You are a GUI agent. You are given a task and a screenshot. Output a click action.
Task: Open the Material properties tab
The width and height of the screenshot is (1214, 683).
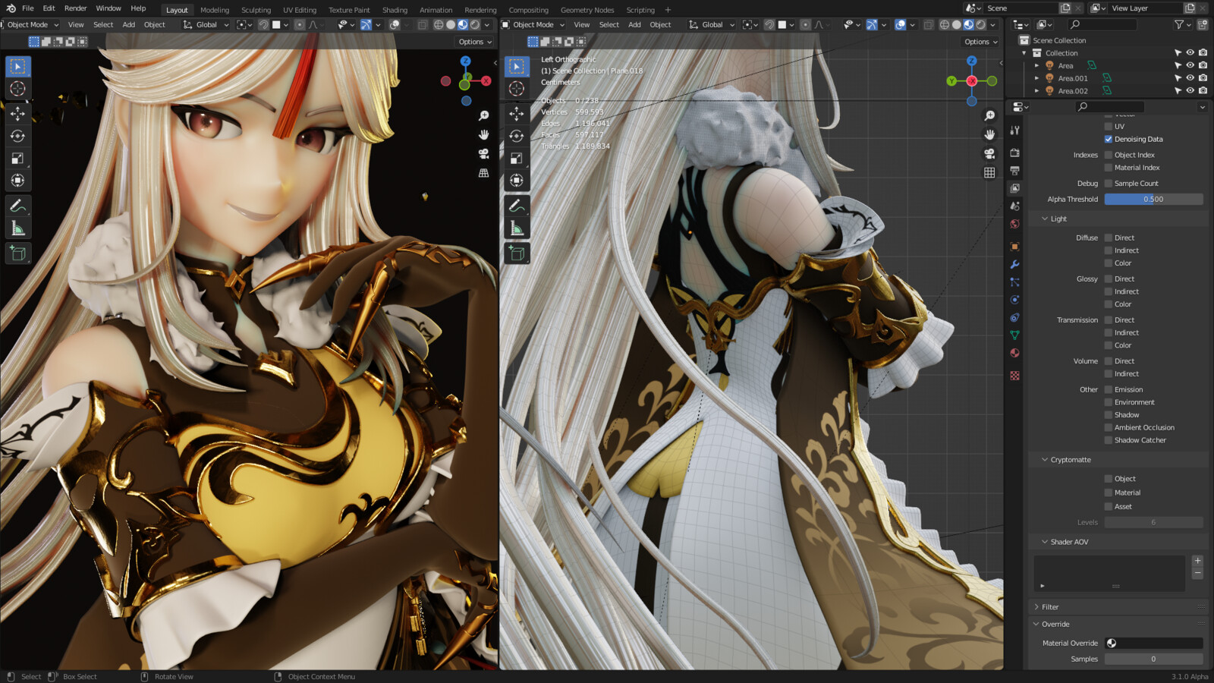click(x=1014, y=353)
